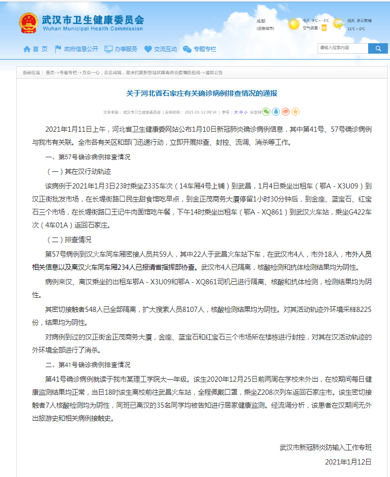Click subheading （一）其在汉行动轨迹

tap(78, 171)
